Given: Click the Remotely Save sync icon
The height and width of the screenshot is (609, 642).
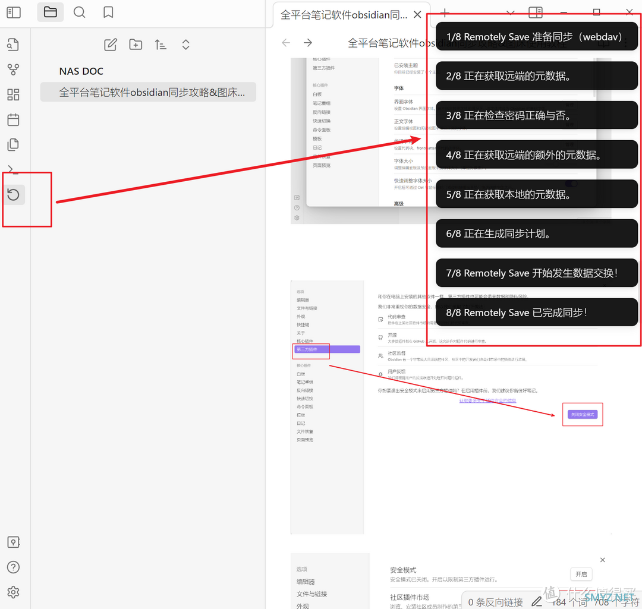Looking at the screenshot, I should tap(14, 194).
